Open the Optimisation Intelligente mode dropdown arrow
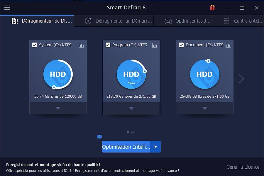 (x=156, y=147)
